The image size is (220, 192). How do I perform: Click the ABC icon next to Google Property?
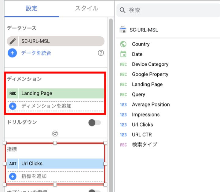pyautogui.click(x=123, y=74)
